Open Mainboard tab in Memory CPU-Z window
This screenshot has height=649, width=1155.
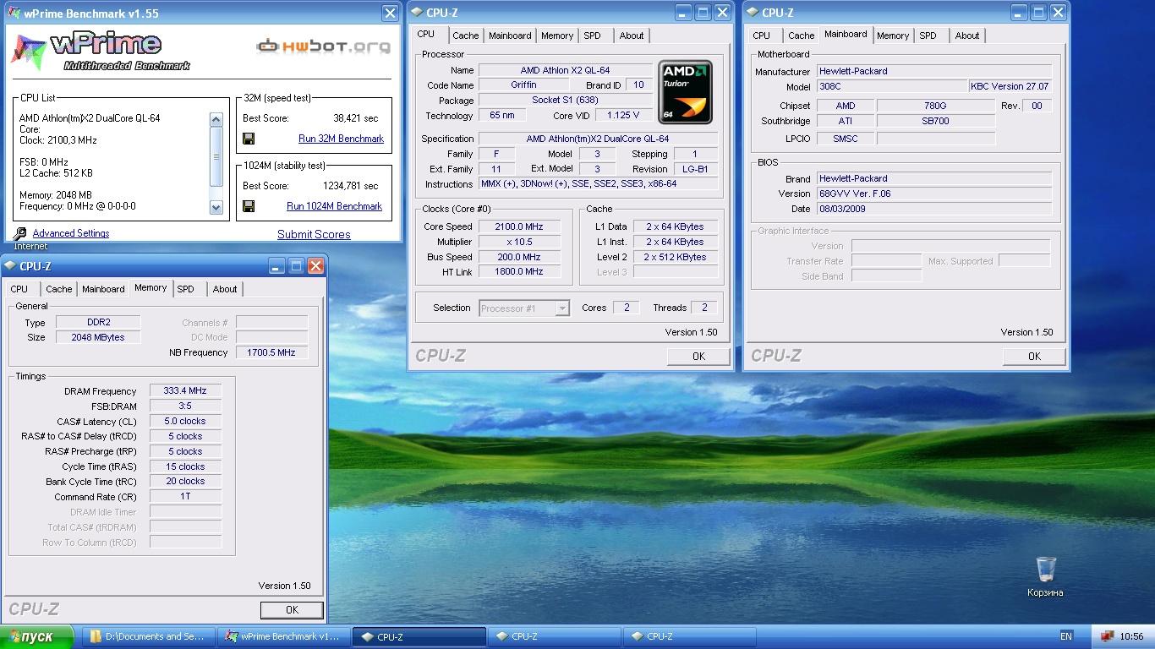click(103, 289)
